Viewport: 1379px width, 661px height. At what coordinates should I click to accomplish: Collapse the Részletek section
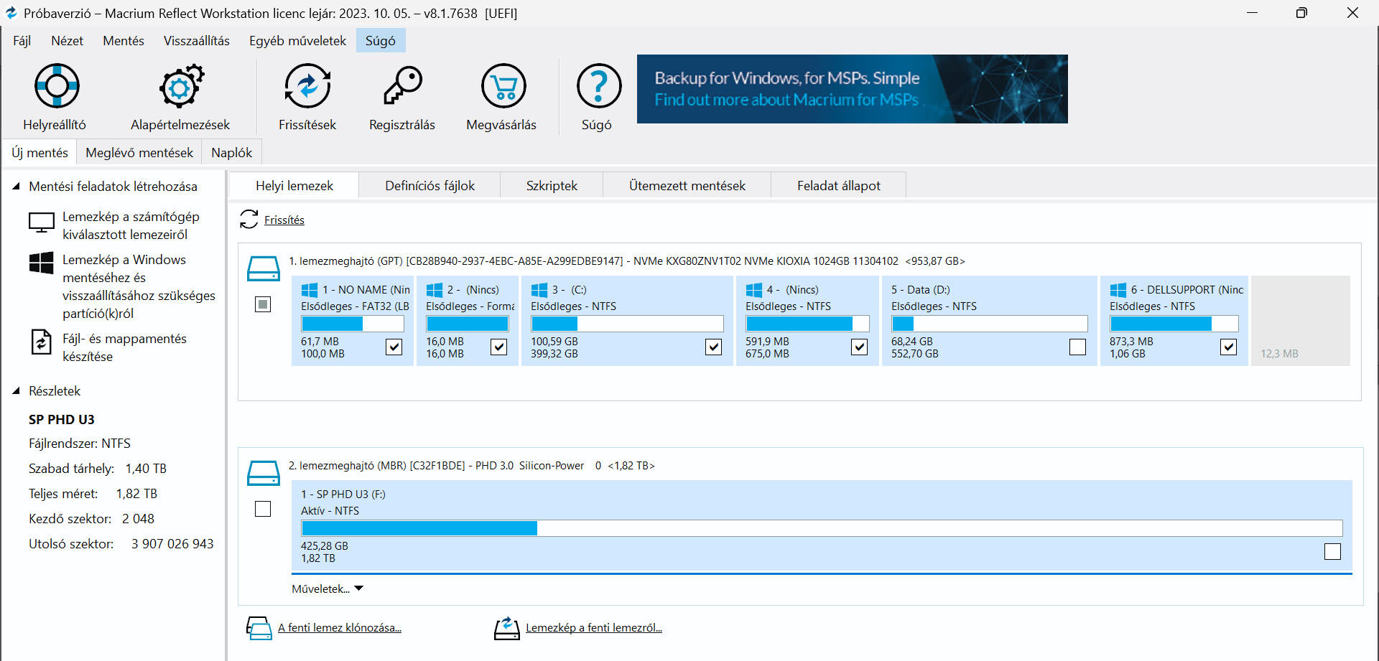pyautogui.click(x=16, y=391)
